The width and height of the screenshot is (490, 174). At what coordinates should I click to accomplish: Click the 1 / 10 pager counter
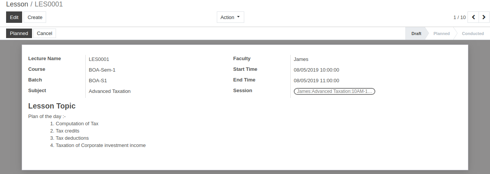(460, 17)
